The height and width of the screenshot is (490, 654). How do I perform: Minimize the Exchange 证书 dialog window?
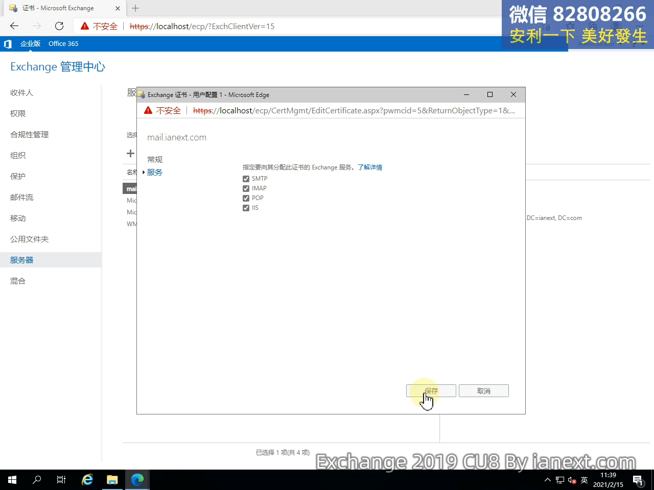pyautogui.click(x=466, y=94)
